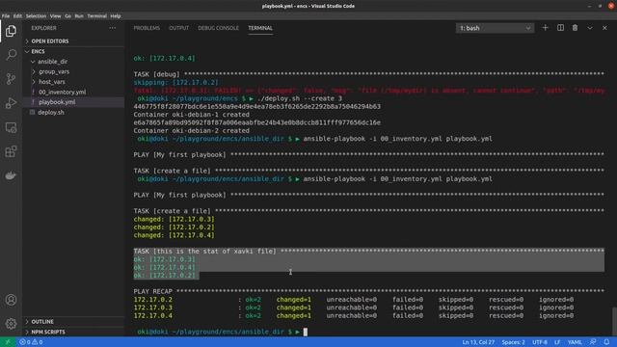The image size is (617, 347).
Task: Open errors and warnings count in status bar
Action: pyautogui.click(x=31, y=342)
